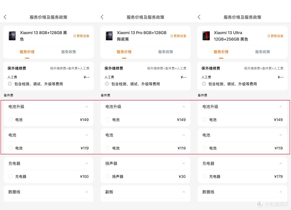Collapse 副板 section in the Xiaomi 13 Pro panel
The image size is (291, 210).
pos(184,192)
